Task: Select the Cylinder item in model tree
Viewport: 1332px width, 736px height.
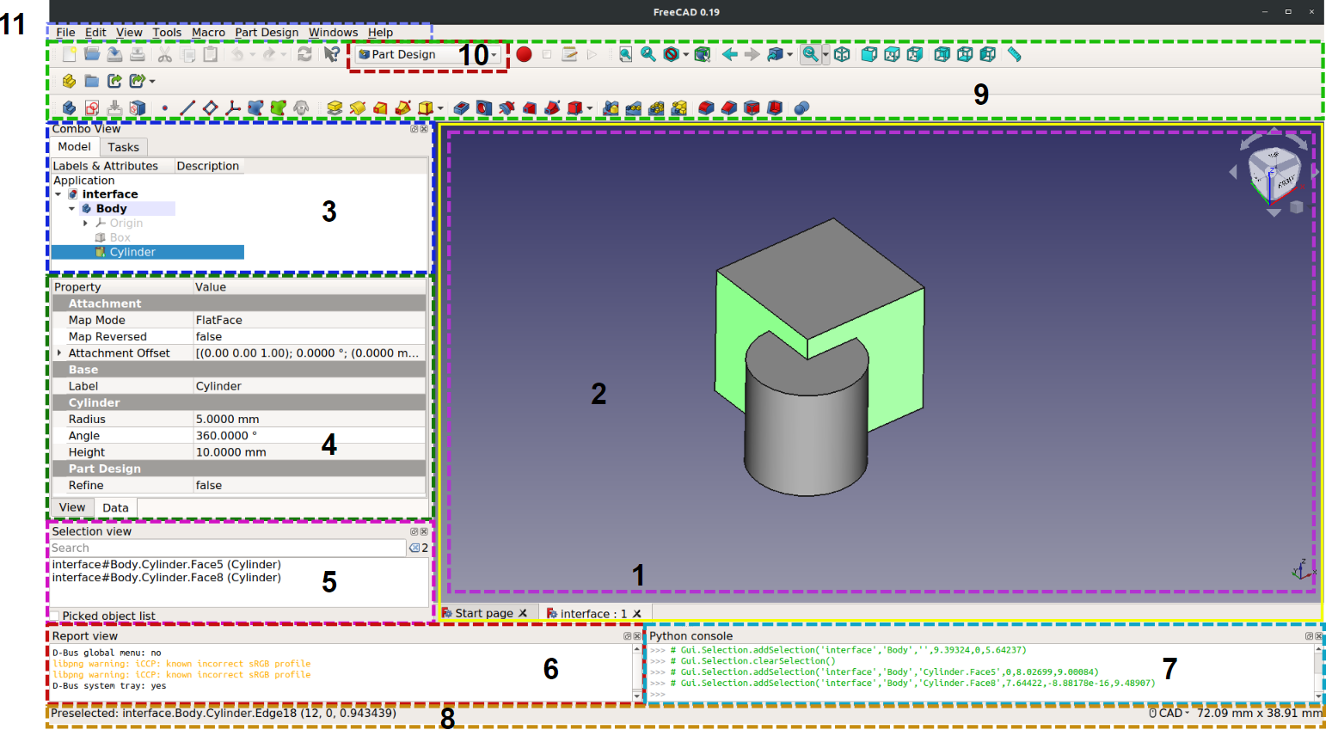Action: [x=132, y=252]
